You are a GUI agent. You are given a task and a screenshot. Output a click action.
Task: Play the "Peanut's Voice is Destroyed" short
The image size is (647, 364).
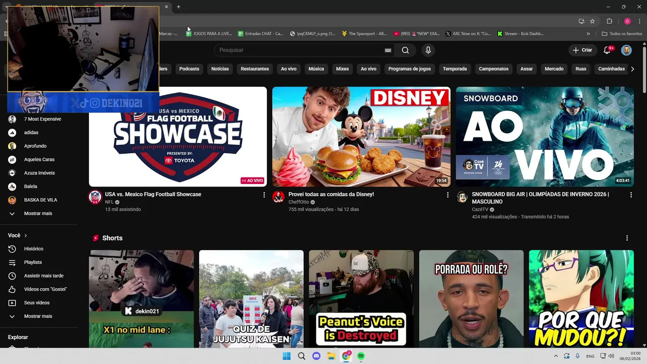pyautogui.click(x=361, y=299)
